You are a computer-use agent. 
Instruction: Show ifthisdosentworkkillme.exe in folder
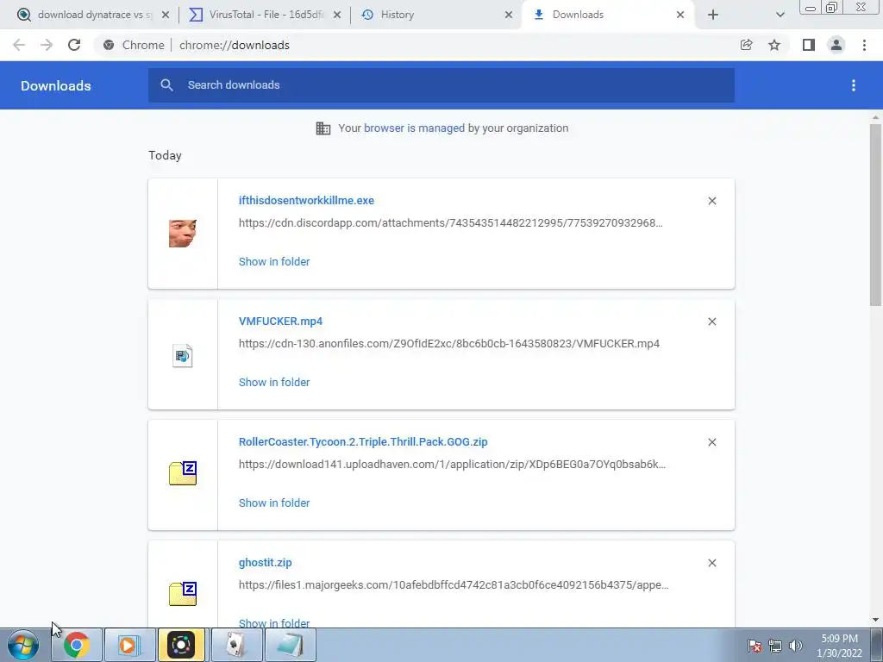click(274, 262)
